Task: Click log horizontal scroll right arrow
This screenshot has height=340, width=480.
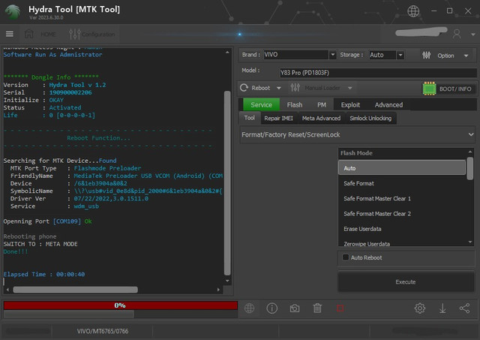Action: pos(218,290)
